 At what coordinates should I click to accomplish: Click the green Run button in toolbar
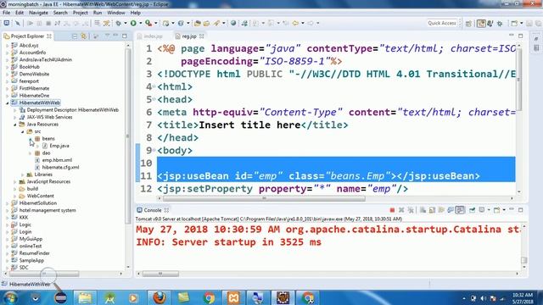tap(133, 23)
